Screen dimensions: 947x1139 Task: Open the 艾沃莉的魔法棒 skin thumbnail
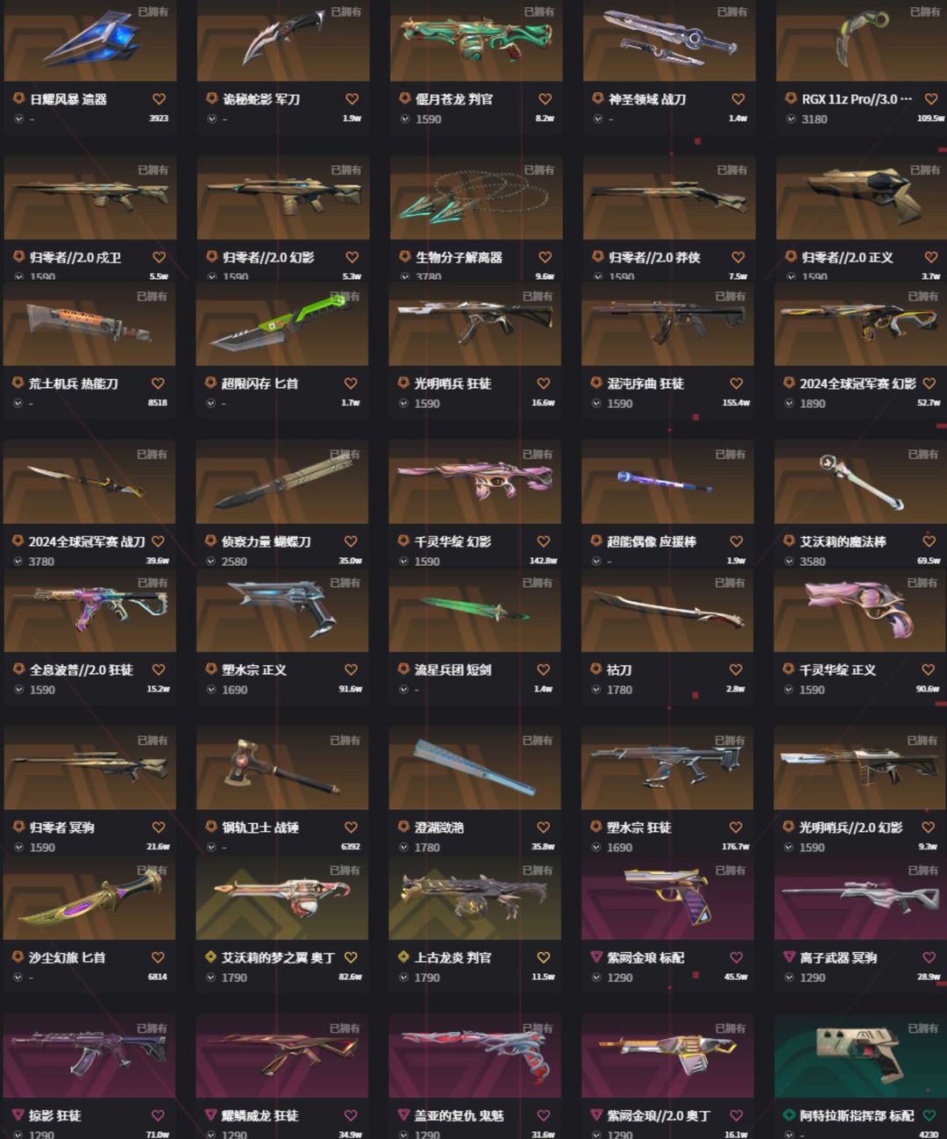[859, 483]
